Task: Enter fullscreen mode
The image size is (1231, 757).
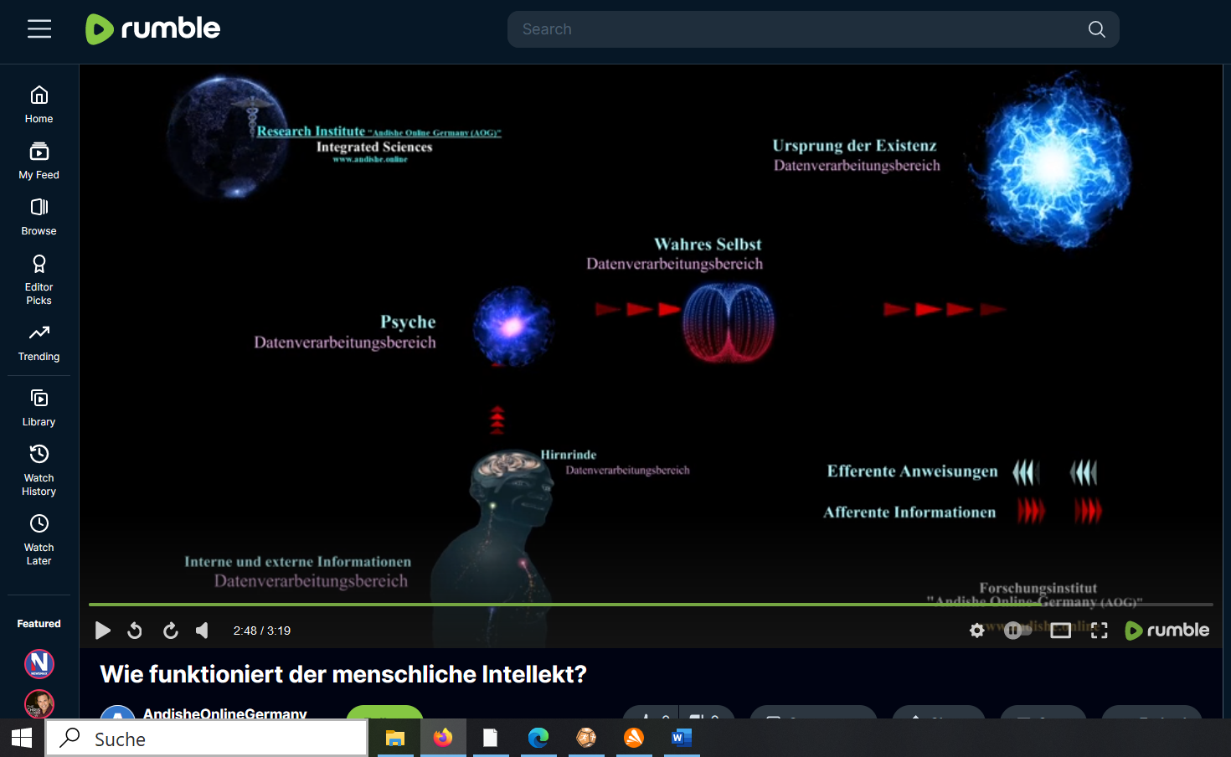Action: pos(1100,631)
